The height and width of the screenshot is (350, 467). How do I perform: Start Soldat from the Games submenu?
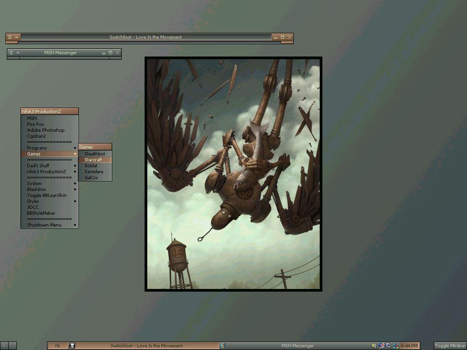click(x=95, y=165)
